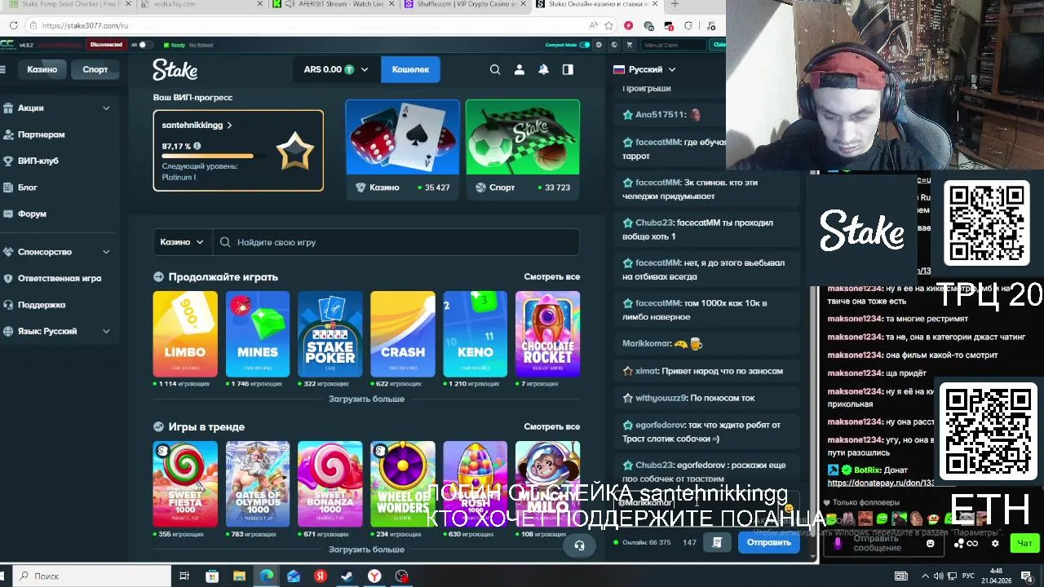Open the Crash game thumbnail

[403, 334]
